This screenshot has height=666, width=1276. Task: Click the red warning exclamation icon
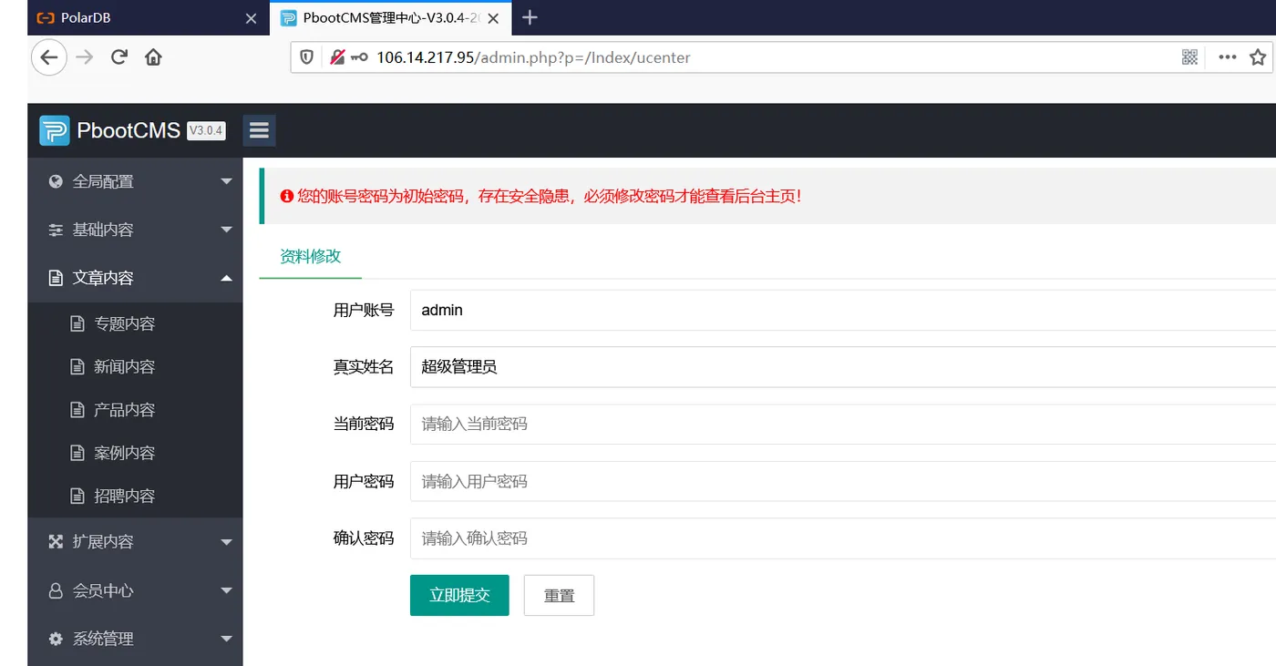[x=286, y=196]
